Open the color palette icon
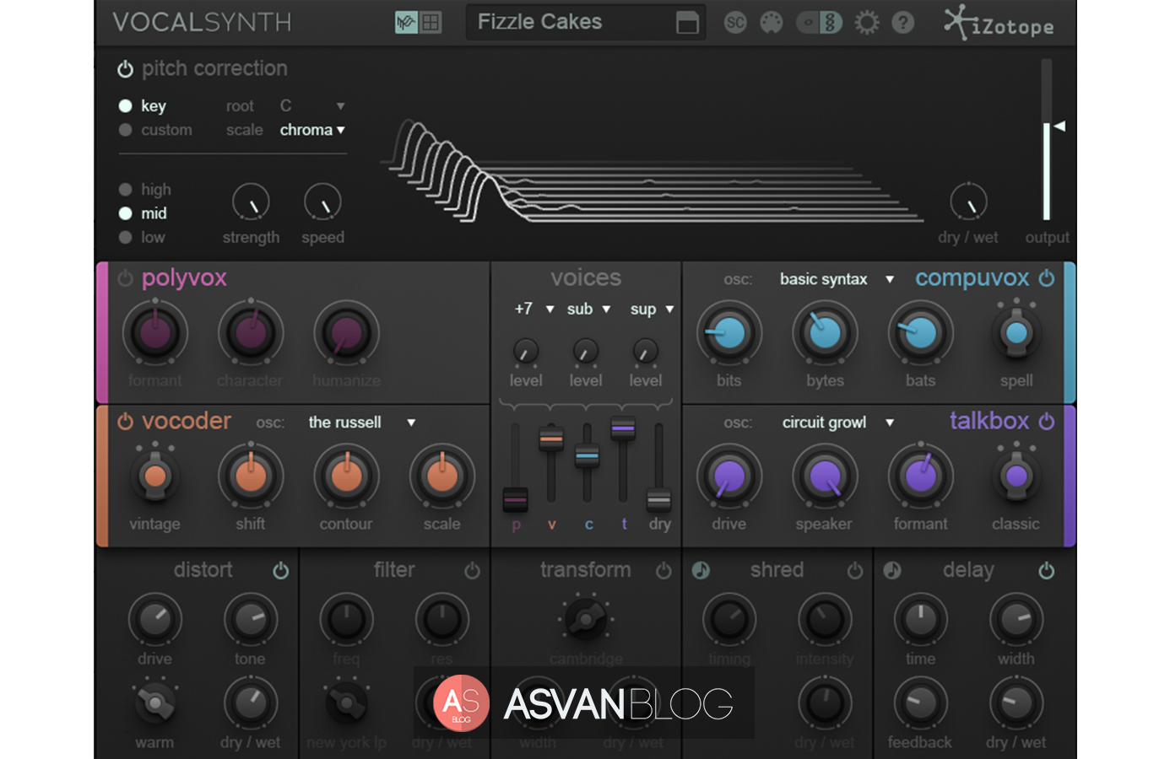 [x=772, y=23]
